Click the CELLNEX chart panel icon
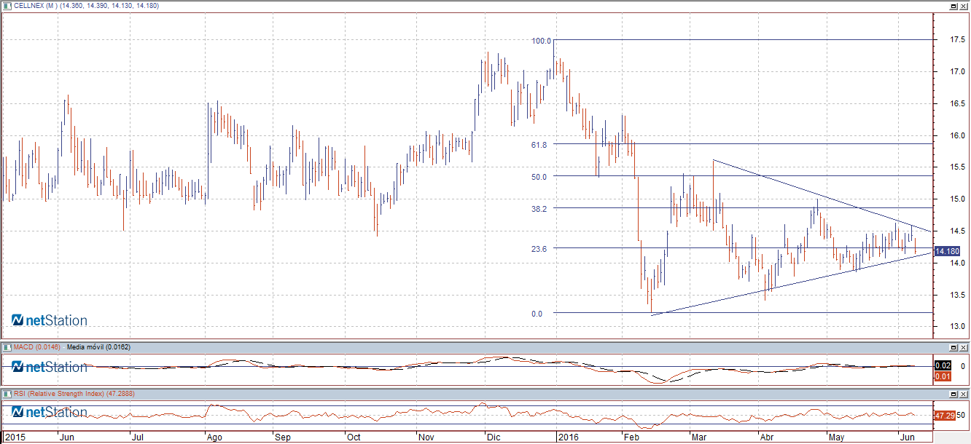 [6, 5]
